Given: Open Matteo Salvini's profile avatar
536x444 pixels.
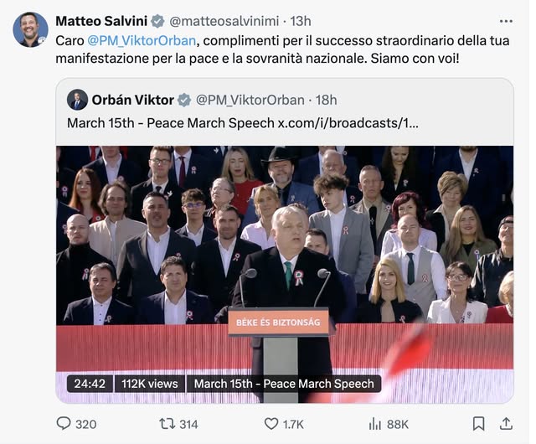Looking at the screenshot, I should point(30,30).
